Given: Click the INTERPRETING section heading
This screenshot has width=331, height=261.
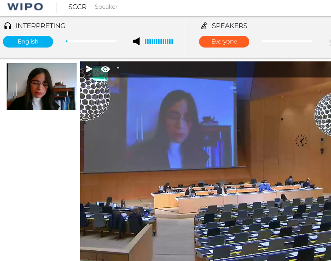Looking at the screenshot, I should click(x=41, y=26).
